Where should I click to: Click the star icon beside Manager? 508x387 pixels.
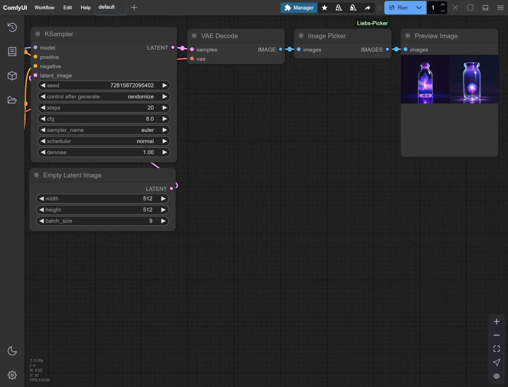coord(325,8)
